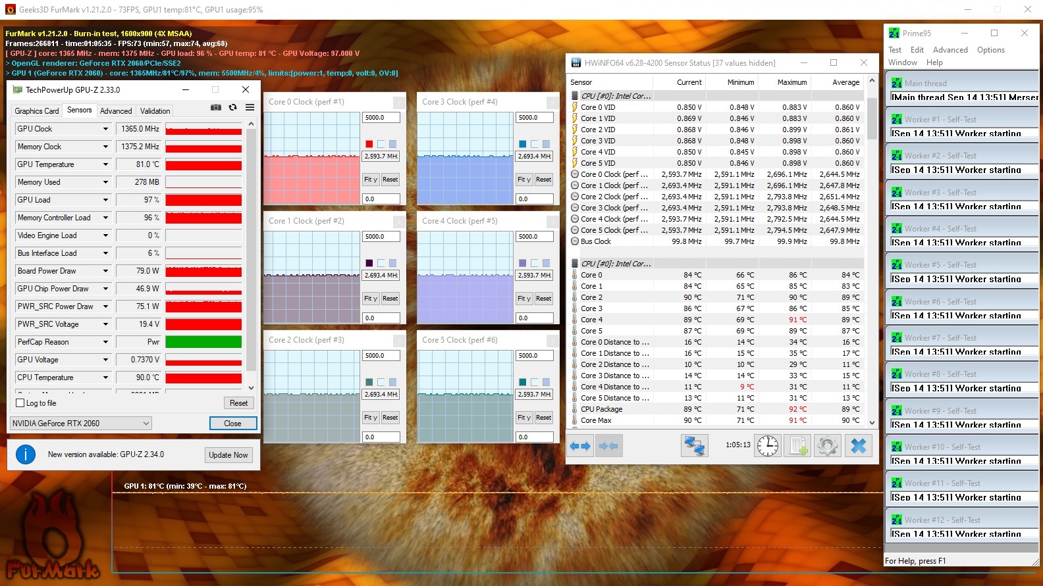Close the Core 5 Clock graph
The image size is (1043, 586).
(552, 340)
